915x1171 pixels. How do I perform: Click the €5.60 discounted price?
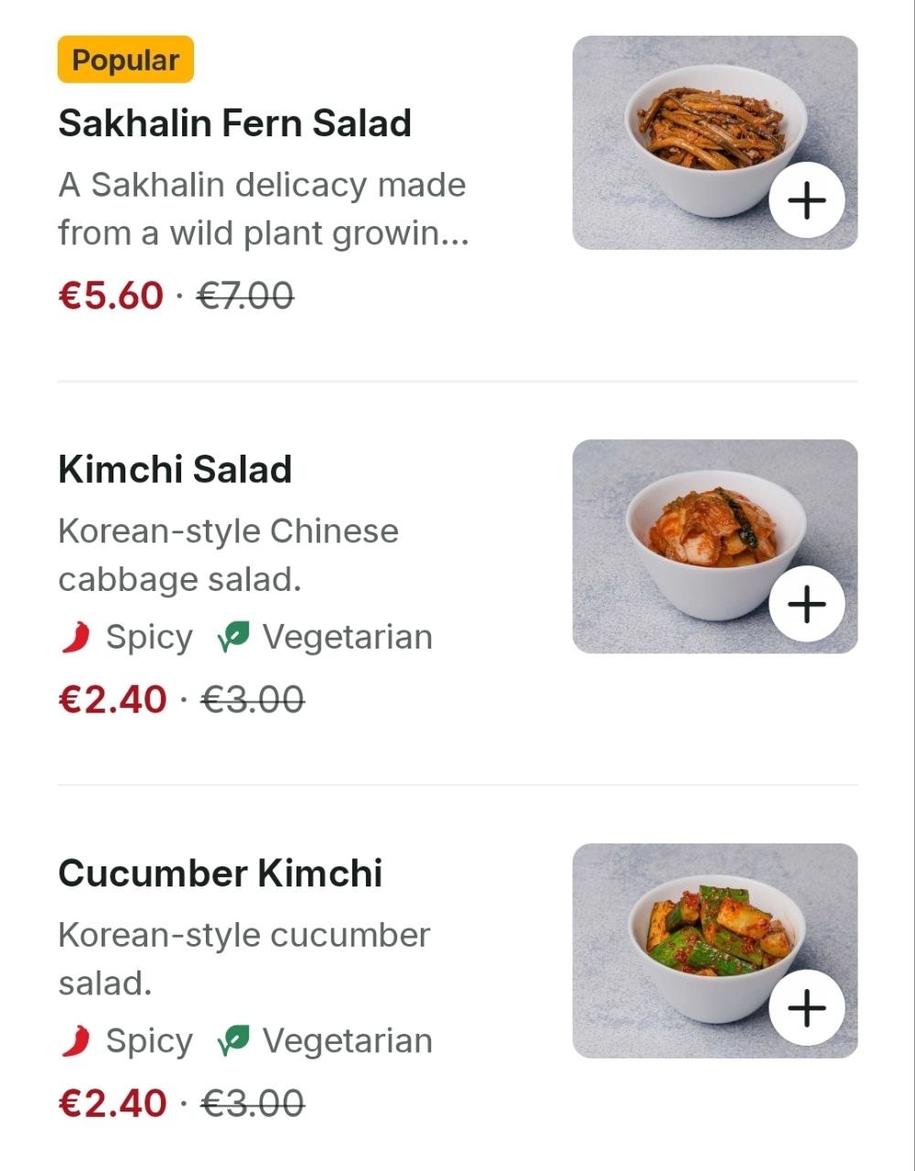pos(111,295)
